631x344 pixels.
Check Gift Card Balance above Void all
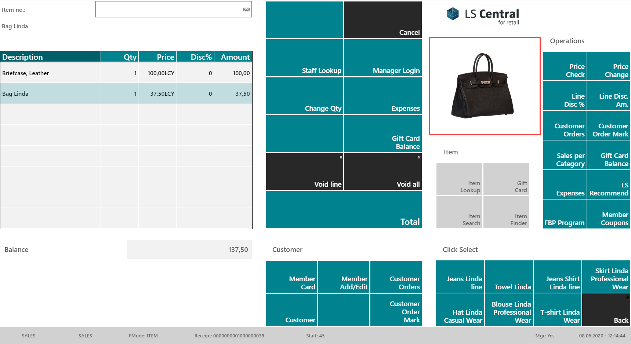click(x=383, y=133)
